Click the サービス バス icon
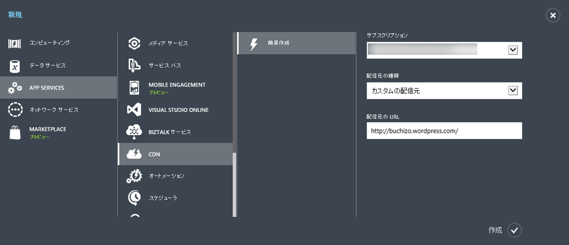569x245 pixels. [134, 66]
